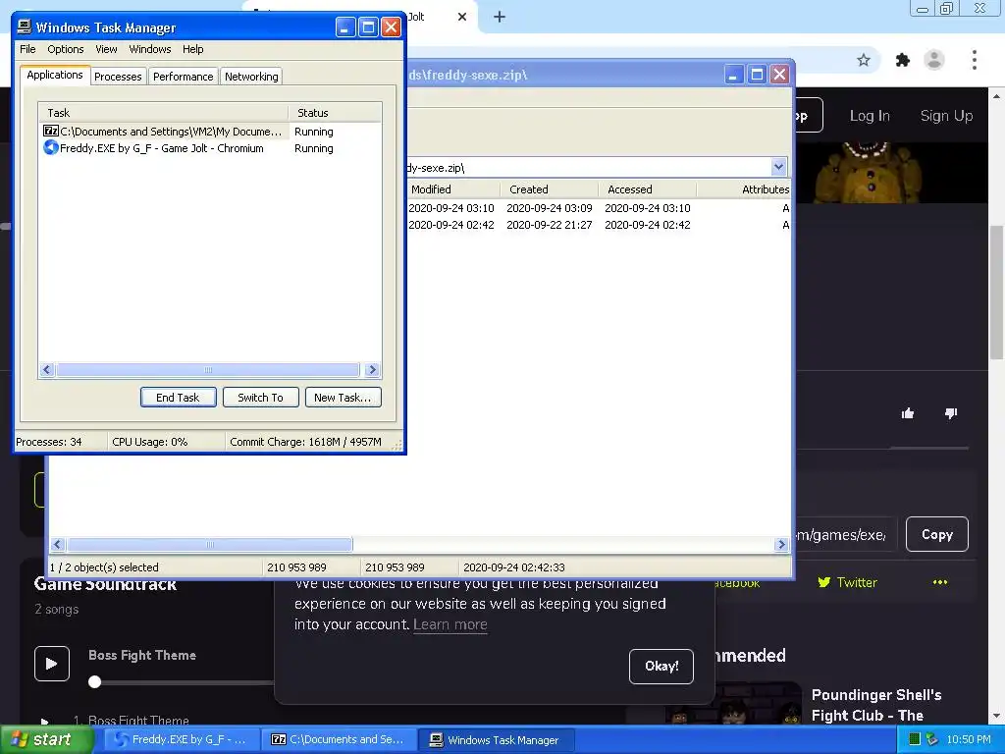Viewport: 1005px width, 754px height.
Task: Click the 7-Zip horizontal scrollbar left arrow
Action: (58, 544)
